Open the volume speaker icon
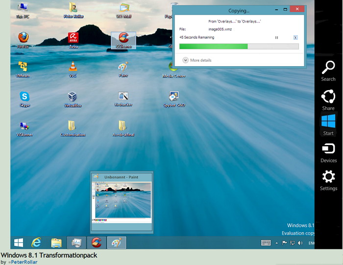Viewport: 343px width, 265px height. click(x=300, y=242)
